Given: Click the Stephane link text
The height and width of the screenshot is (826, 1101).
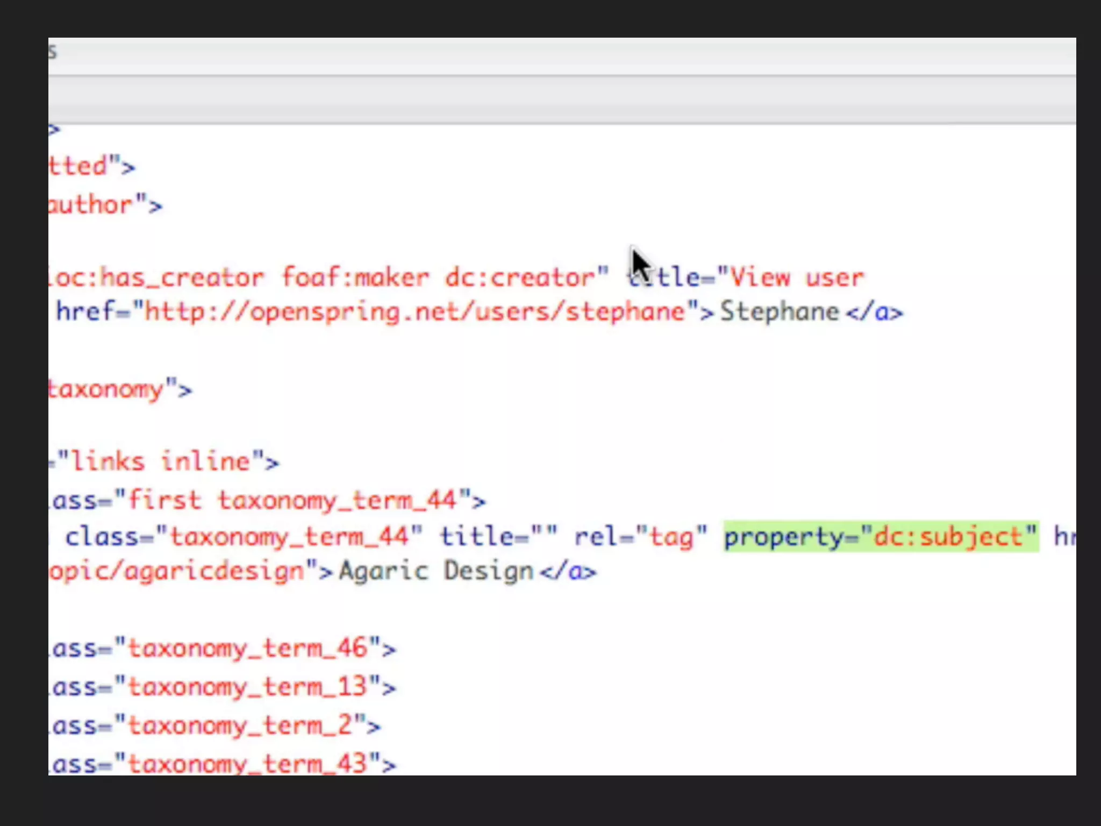Looking at the screenshot, I should pos(779,312).
